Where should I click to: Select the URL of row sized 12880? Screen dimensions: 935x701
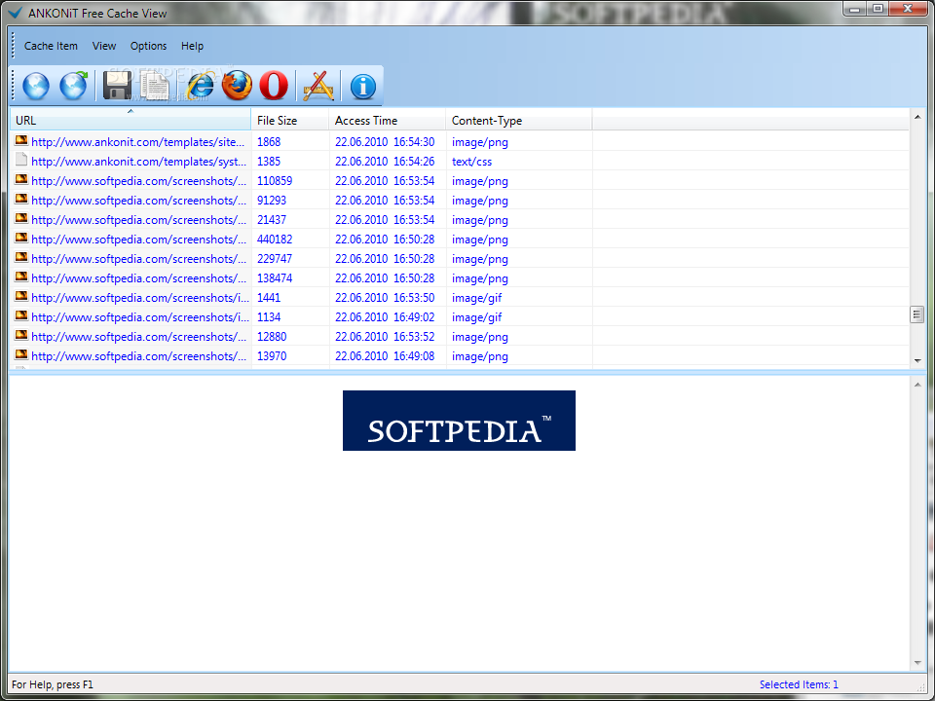click(138, 337)
